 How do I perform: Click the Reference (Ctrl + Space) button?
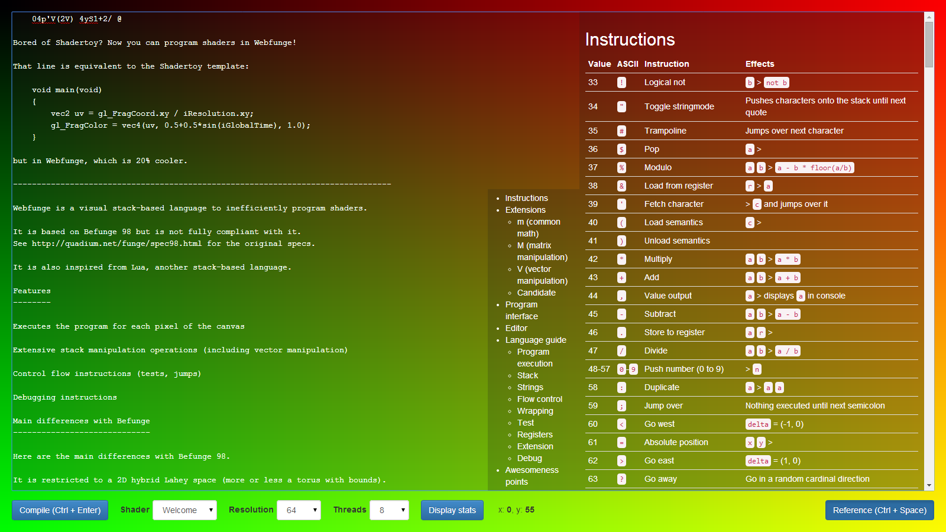pos(879,510)
